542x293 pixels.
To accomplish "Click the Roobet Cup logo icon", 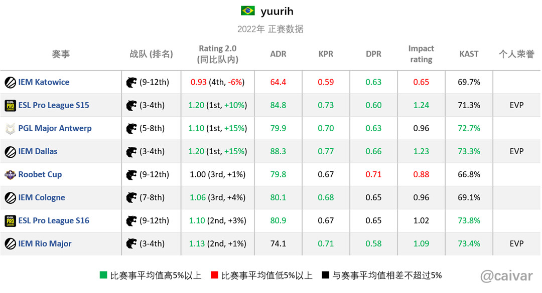I will (x=11, y=175).
